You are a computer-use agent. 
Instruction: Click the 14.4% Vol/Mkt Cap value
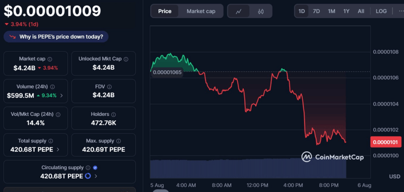pyautogui.click(x=36, y=123)
